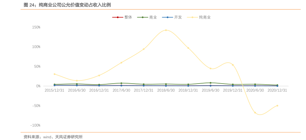Select the 纯商业 point at 2019/12/31
306x140 pixels.
233,65
